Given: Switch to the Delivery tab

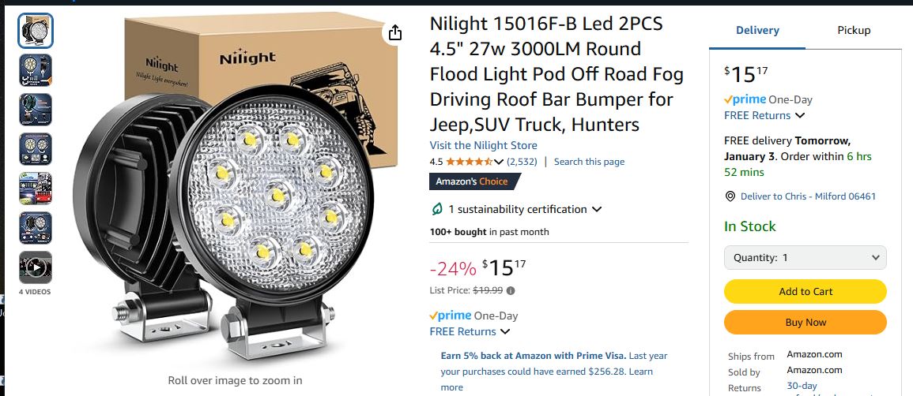Looking at the screenshot, I should (757, 31).
